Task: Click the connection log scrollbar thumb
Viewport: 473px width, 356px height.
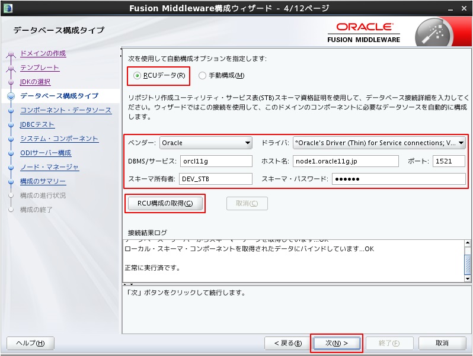Action: [468, 264]
